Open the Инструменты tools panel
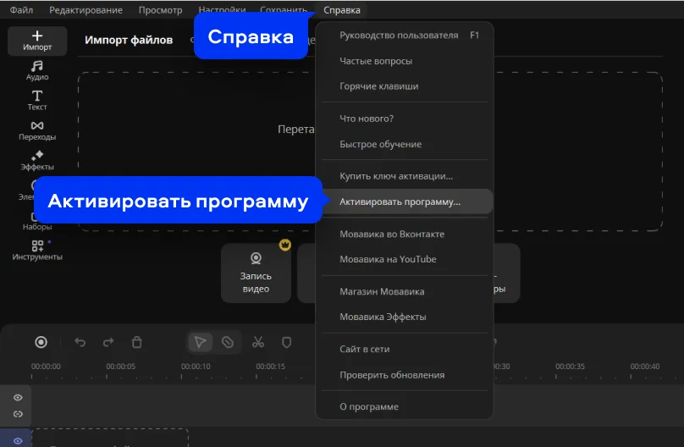684x447 pixels. 37,250
